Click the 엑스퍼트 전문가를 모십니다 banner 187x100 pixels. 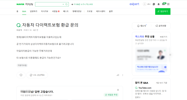151,68
